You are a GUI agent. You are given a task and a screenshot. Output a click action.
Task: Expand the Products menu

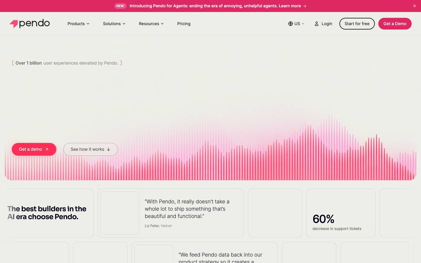[78, 24]
